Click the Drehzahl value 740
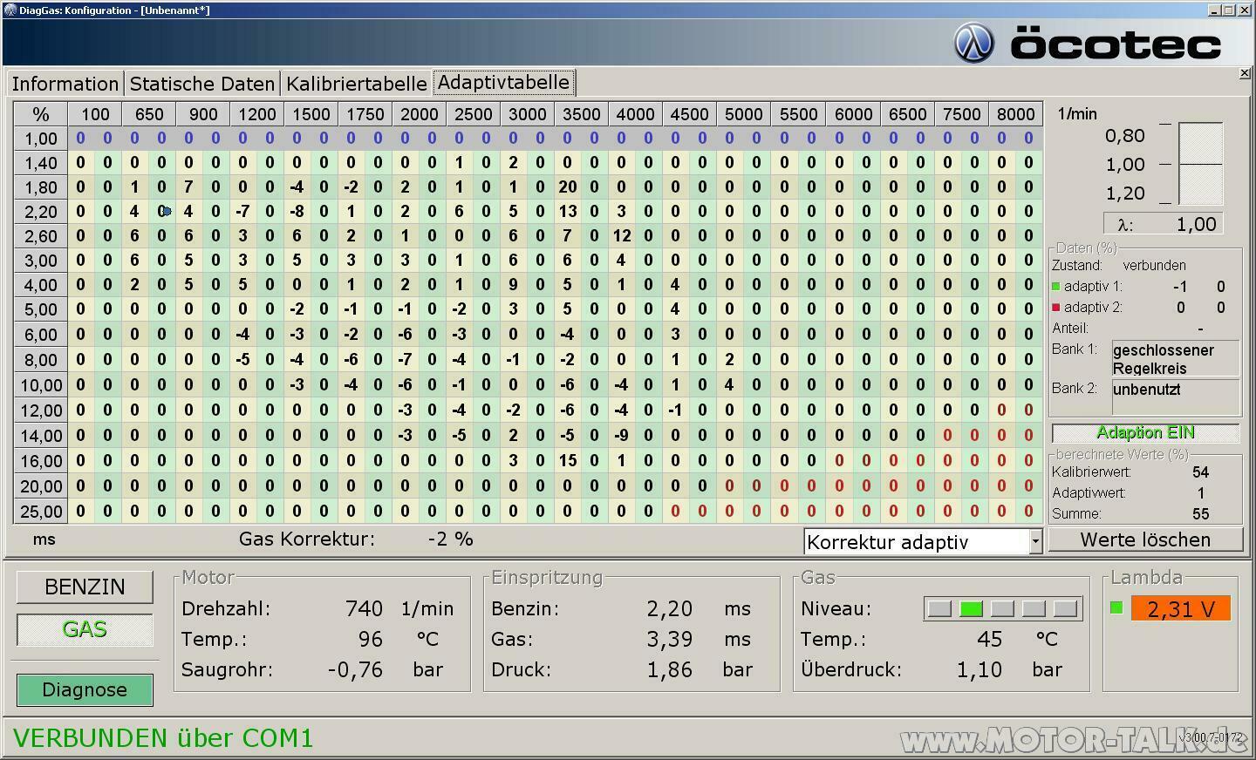This screenshot has width=1256, height=760. (x=364, y=608)
